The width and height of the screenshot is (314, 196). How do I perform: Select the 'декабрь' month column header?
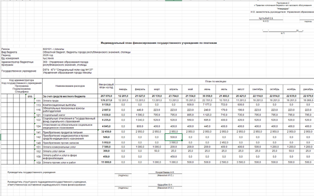pyautogui.click(x=307, y=89)
